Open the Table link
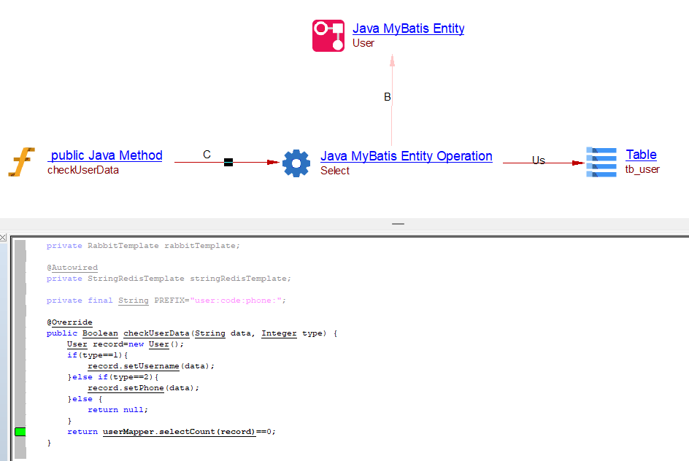Screen dimensions: 689x461 [x=641, y=155]
